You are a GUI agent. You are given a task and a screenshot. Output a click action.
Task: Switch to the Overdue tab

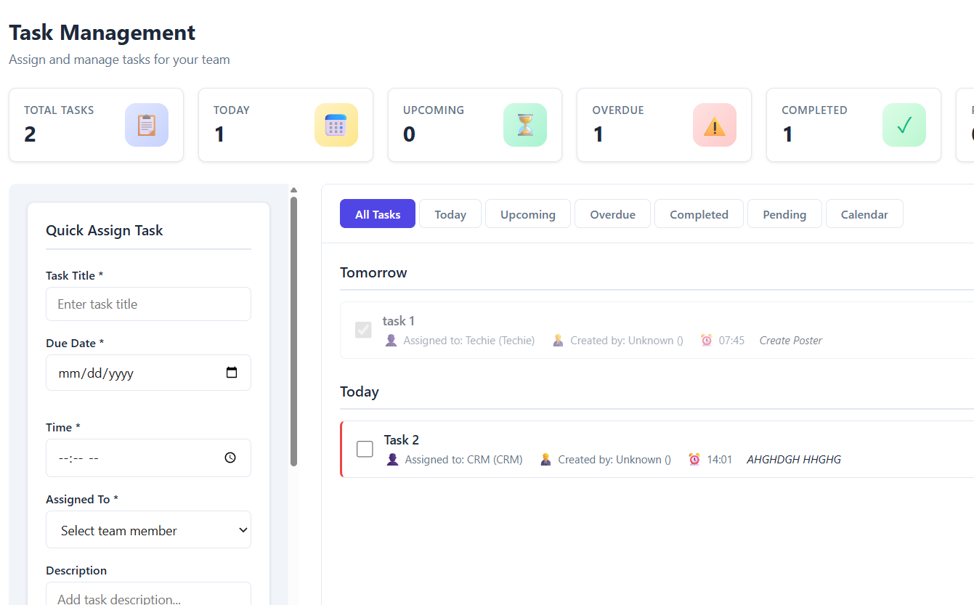coord(612,214)
